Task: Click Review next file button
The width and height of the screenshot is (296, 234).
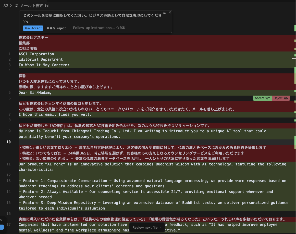Action: 145,227
